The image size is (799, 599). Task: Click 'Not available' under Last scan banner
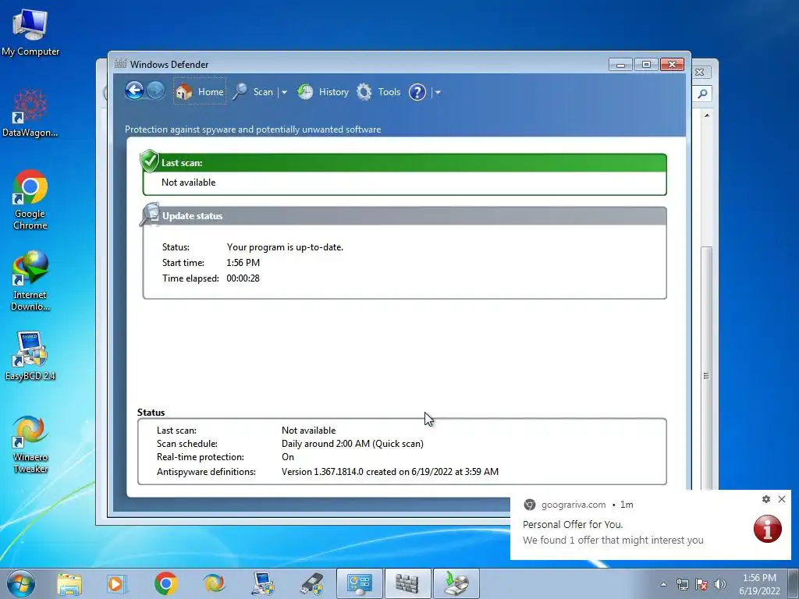click(189, 183)
